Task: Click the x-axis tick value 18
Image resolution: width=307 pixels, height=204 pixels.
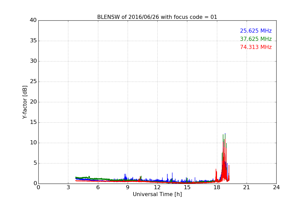Action: pyautogui.click(x=217, y=187)
